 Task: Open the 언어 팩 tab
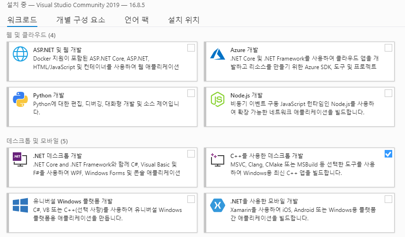click(x=136, y=20)
